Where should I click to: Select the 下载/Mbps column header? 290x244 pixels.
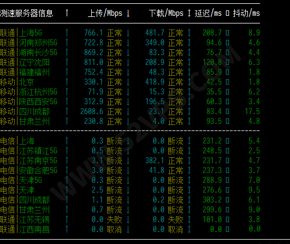pyautogui.click(x=166, y=13)
